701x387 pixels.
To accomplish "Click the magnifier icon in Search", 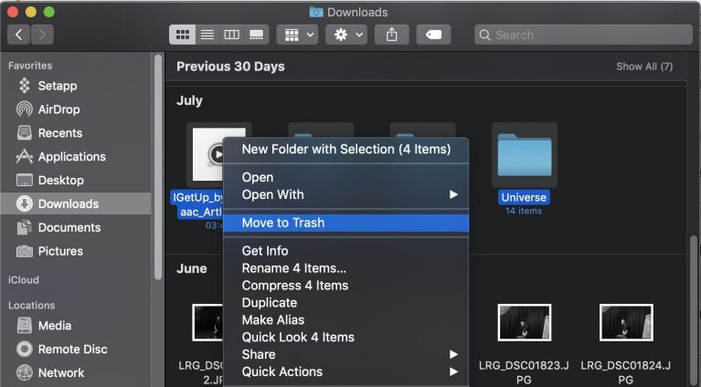I will point(485,35).
